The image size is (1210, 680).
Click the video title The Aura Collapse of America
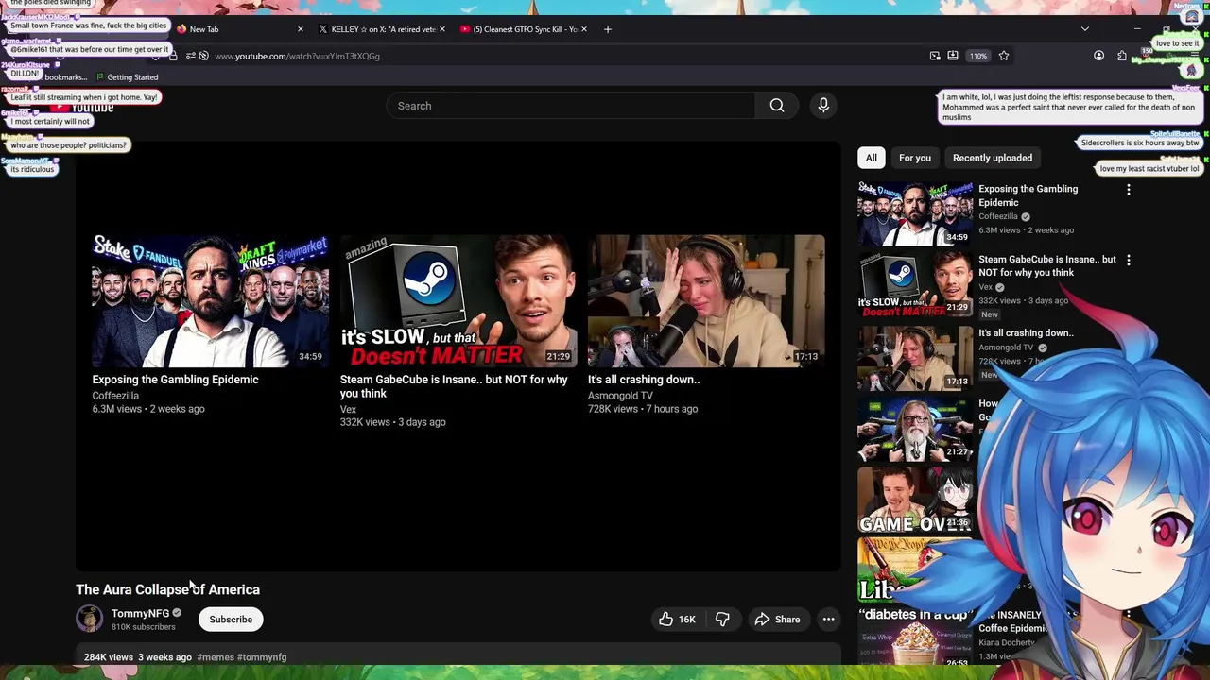[x=167, y=589]
